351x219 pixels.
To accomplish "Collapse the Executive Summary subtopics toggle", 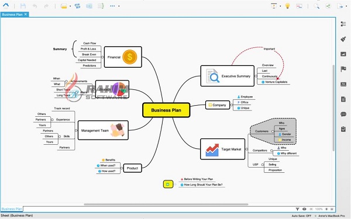I will click(256, 76).
